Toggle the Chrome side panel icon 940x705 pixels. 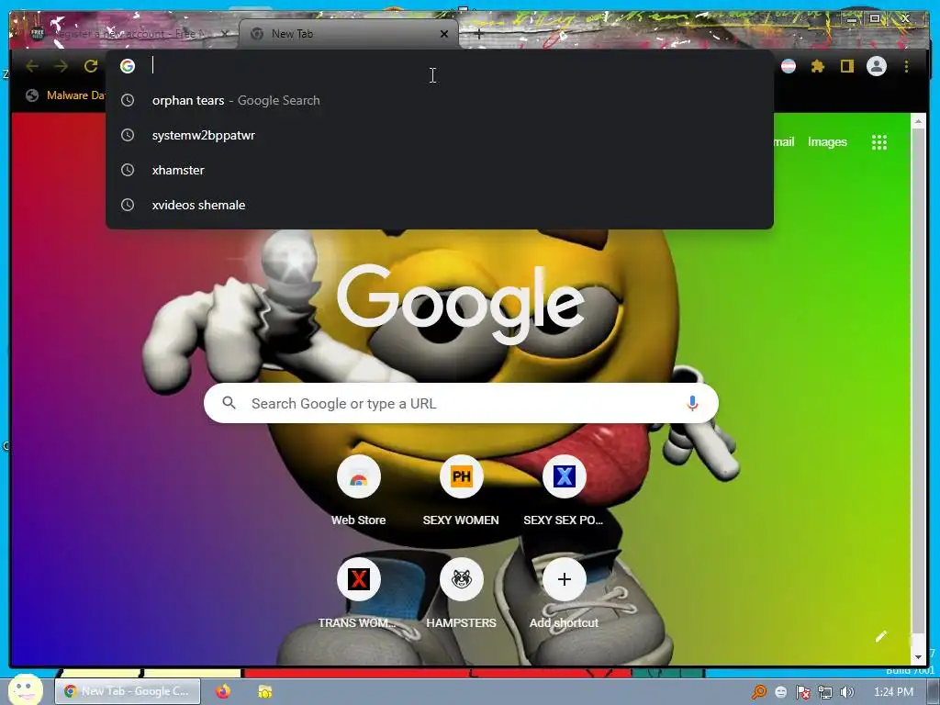pyautogui.click(x=846, y=66)
